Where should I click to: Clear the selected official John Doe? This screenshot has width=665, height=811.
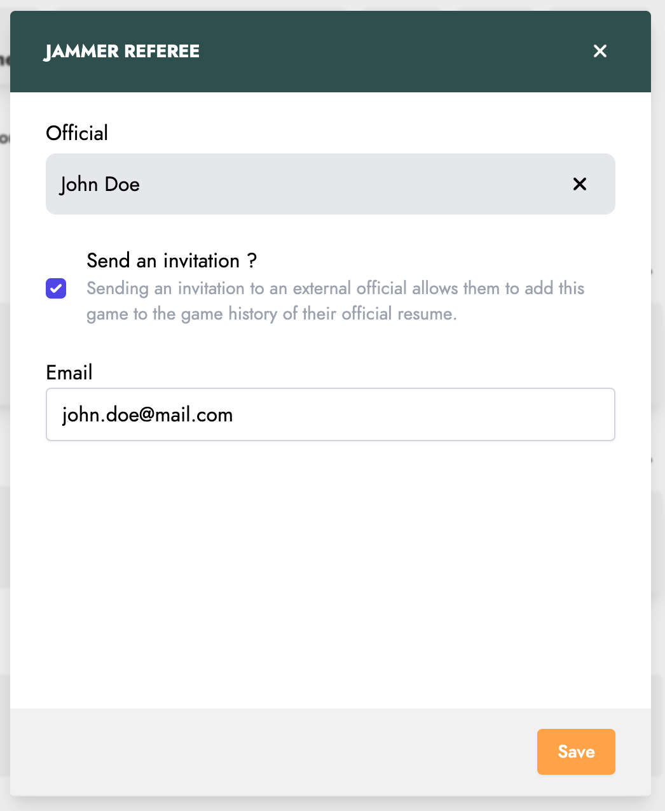pos(579,184)
